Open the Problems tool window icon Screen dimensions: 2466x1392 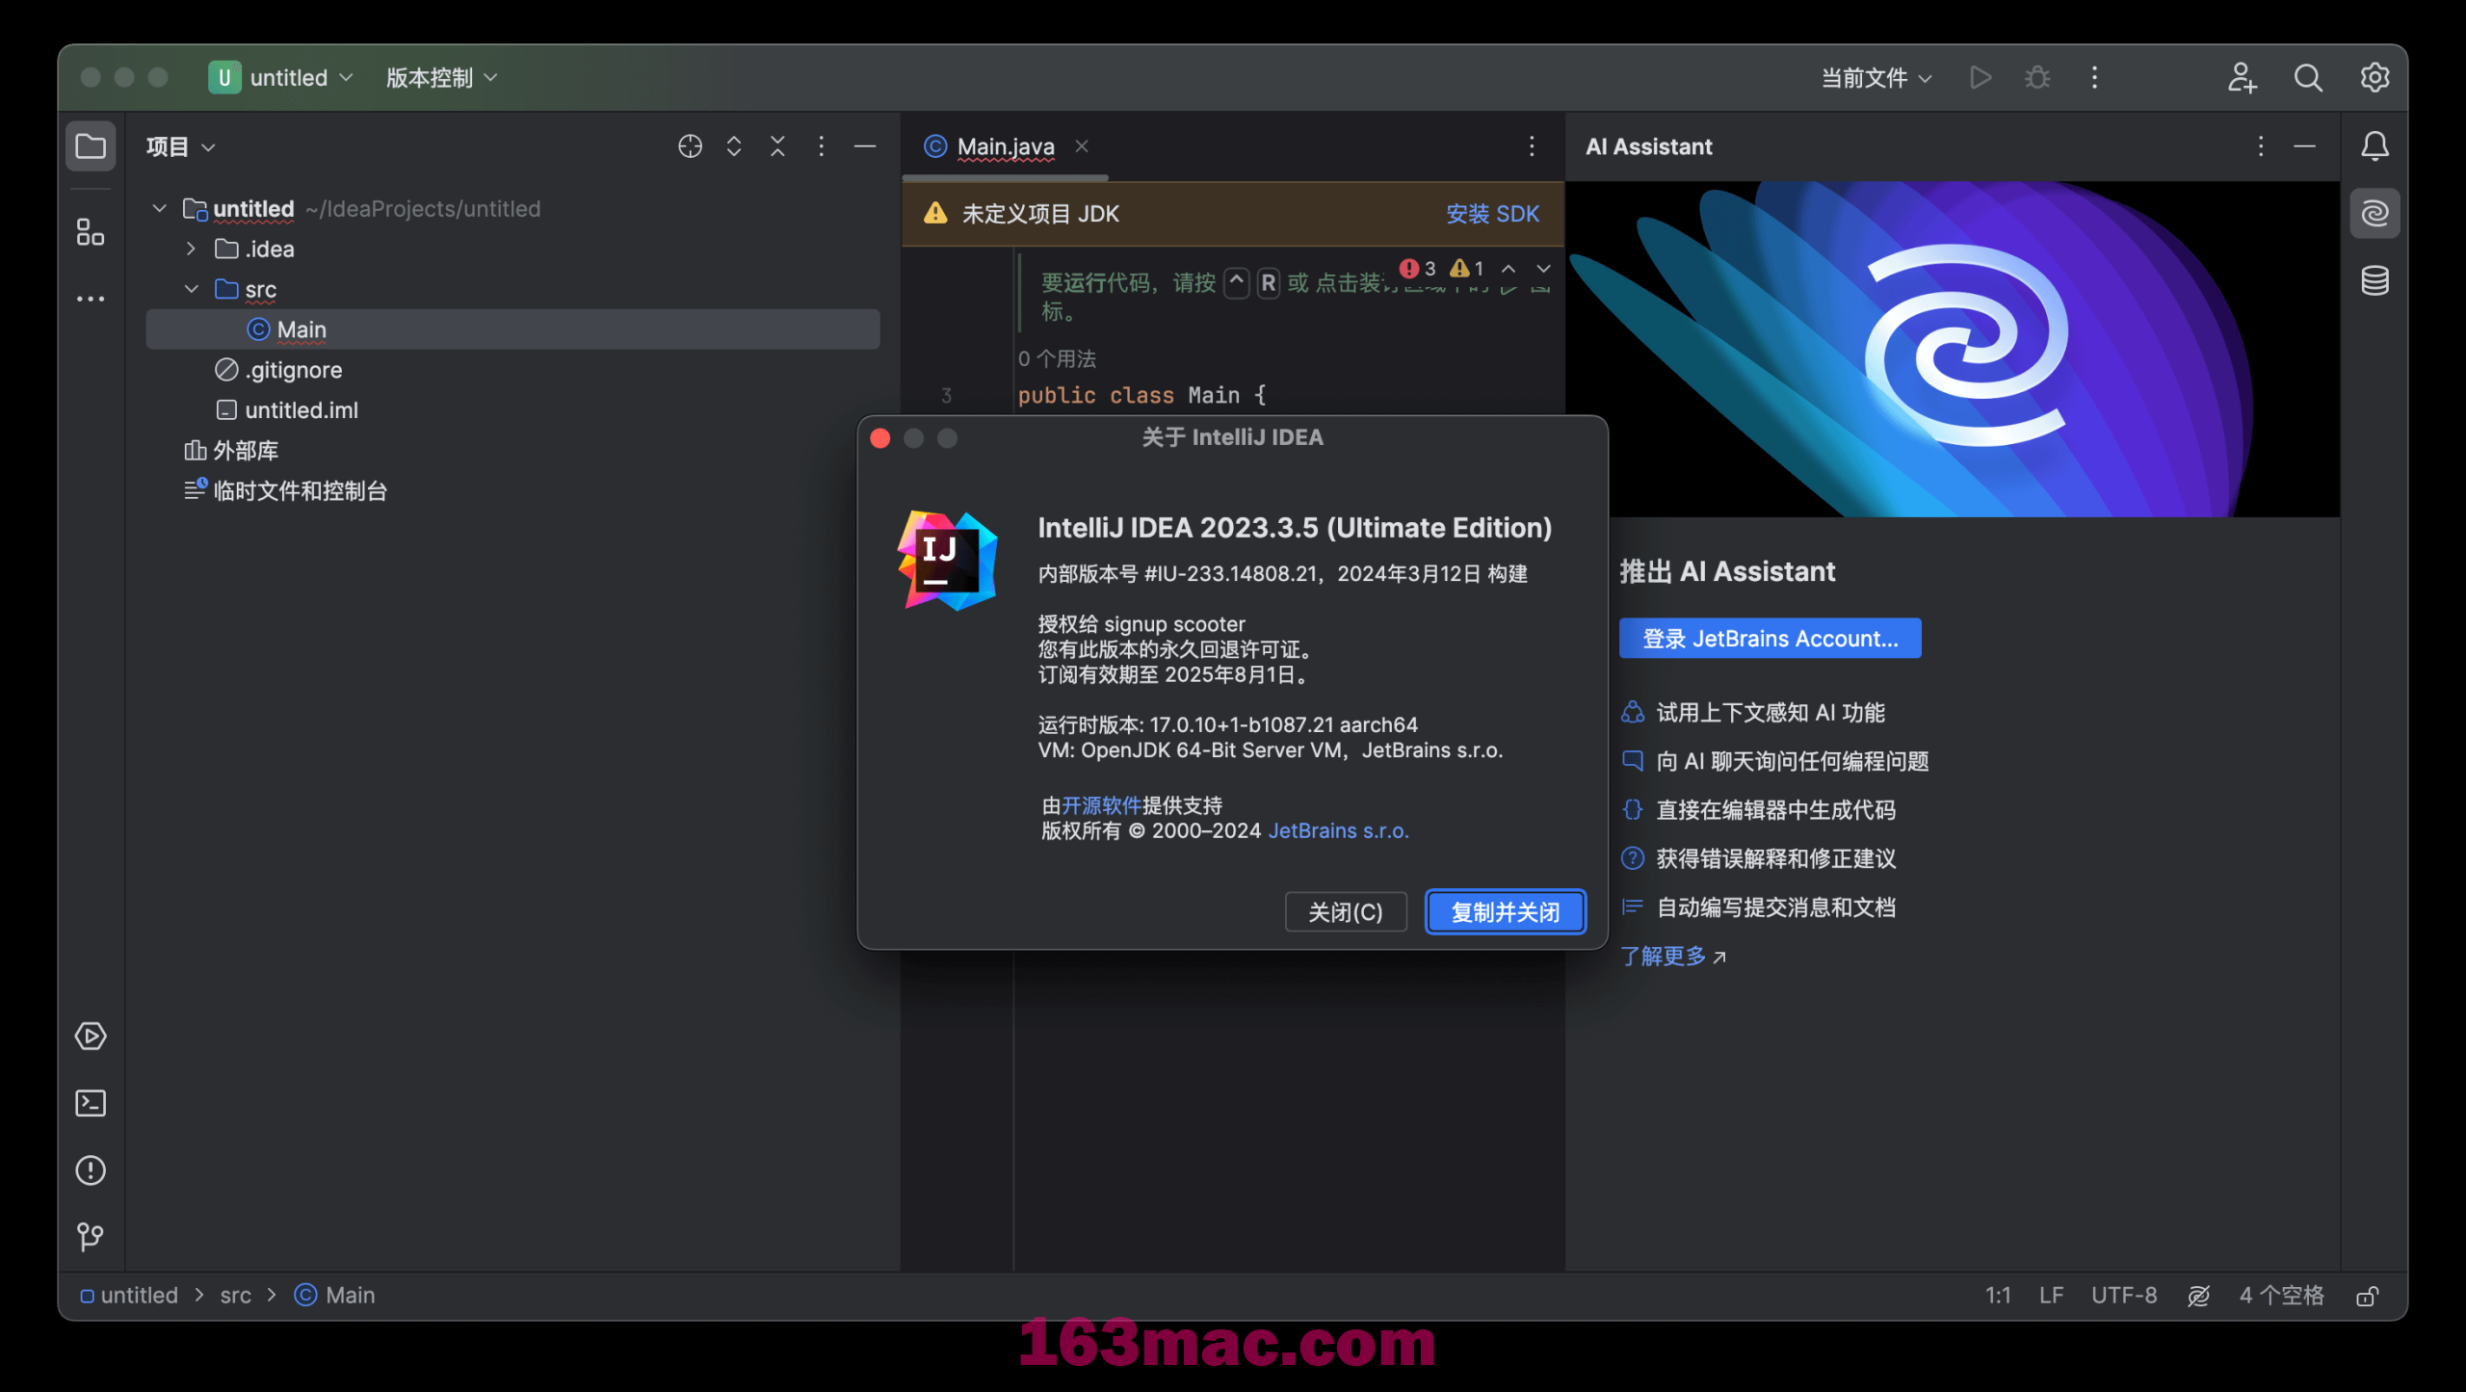coord(91,1170)
